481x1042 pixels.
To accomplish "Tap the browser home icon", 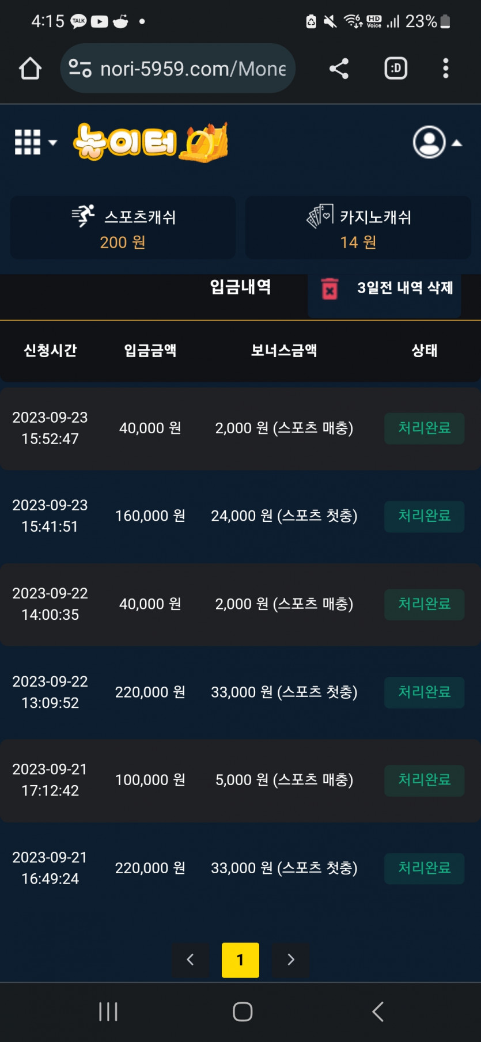I will [x=30, y=69].
